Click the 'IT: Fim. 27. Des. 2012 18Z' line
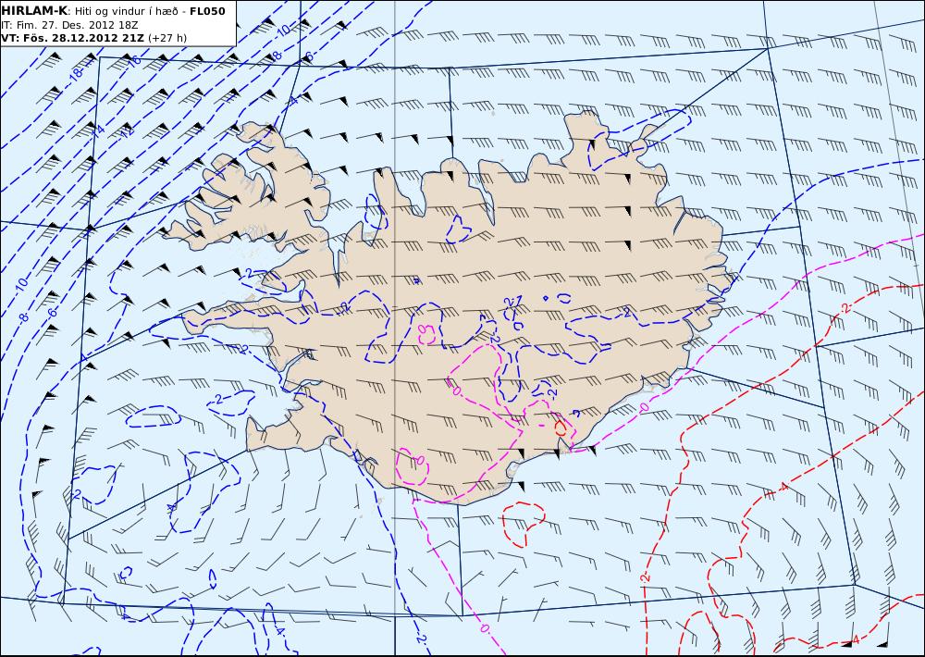The image size is (925, 657). 69,25
